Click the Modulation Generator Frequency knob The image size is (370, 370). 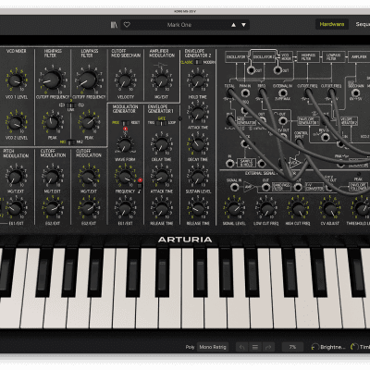(125, 177)
